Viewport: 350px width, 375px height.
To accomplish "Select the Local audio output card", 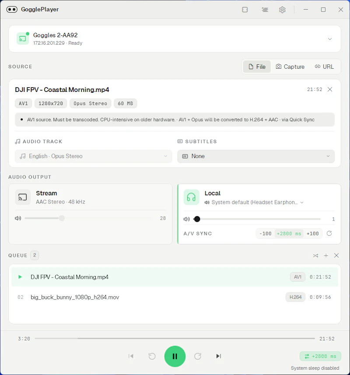I will pyautogui.click(x=259, y=214).
